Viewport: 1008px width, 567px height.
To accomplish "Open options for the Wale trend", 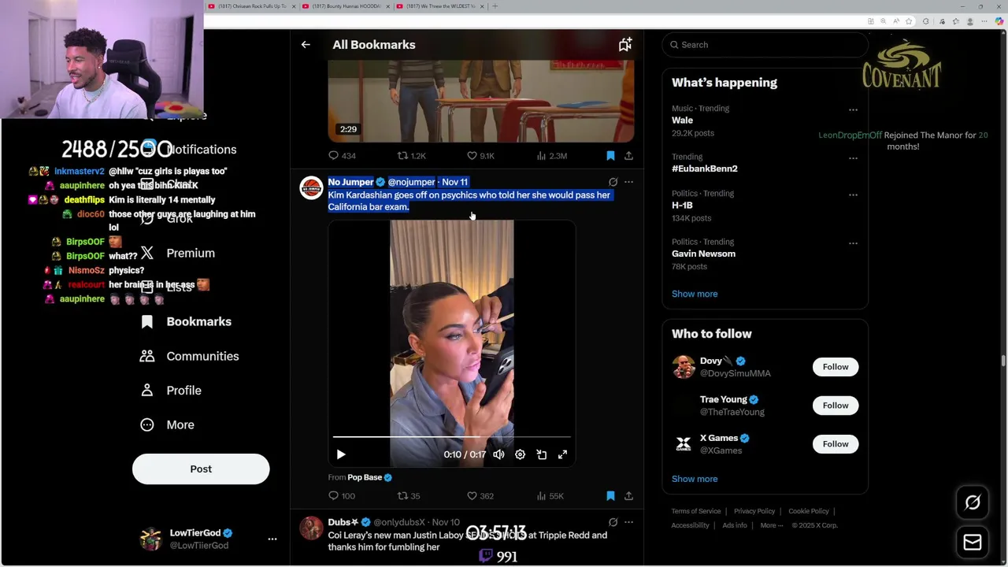I will [x=853, y=109].
